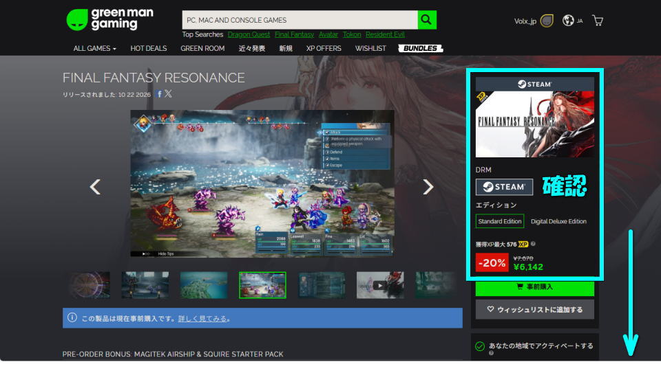661x371 pixels.
Task: Select the island map thumbnail
Action: tap(204, 284)
